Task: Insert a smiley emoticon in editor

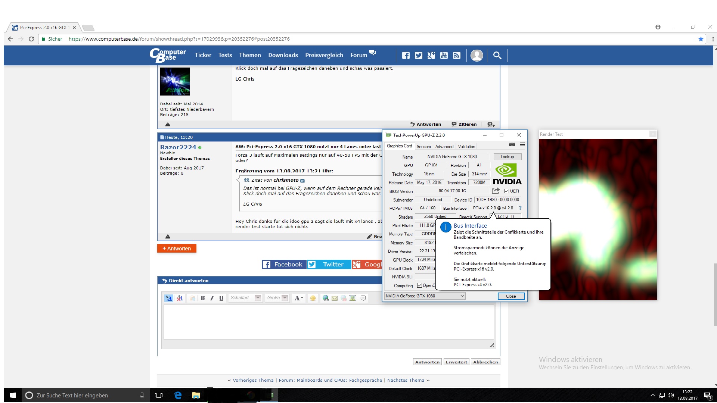Action: click(x=313, y=298)
